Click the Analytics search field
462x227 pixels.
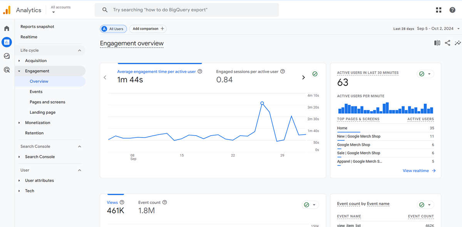click(x=187, y=10)
